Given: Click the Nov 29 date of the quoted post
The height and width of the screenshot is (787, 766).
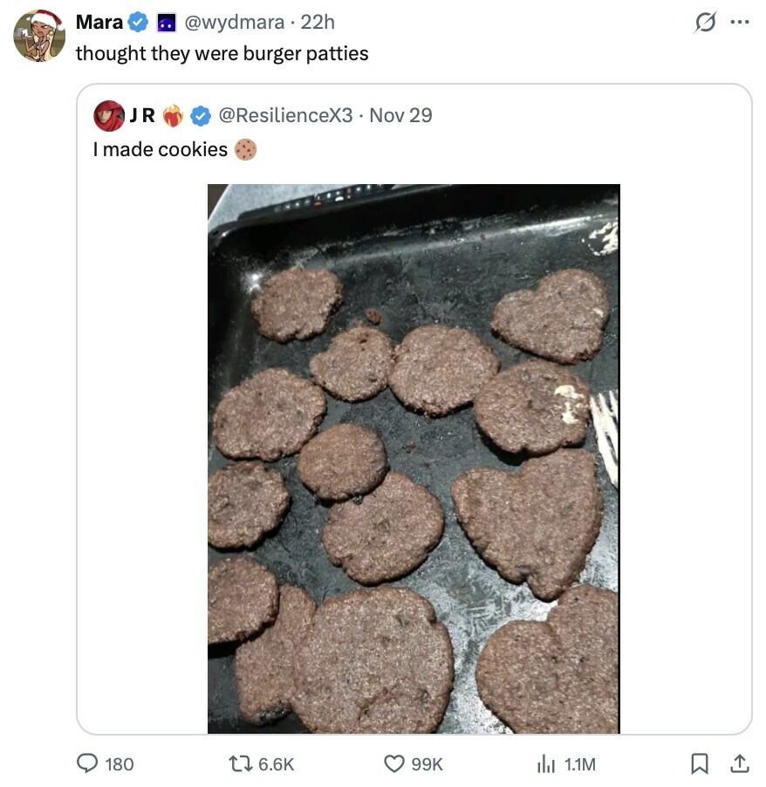Looking at the screenshot, I should [401, 115].
